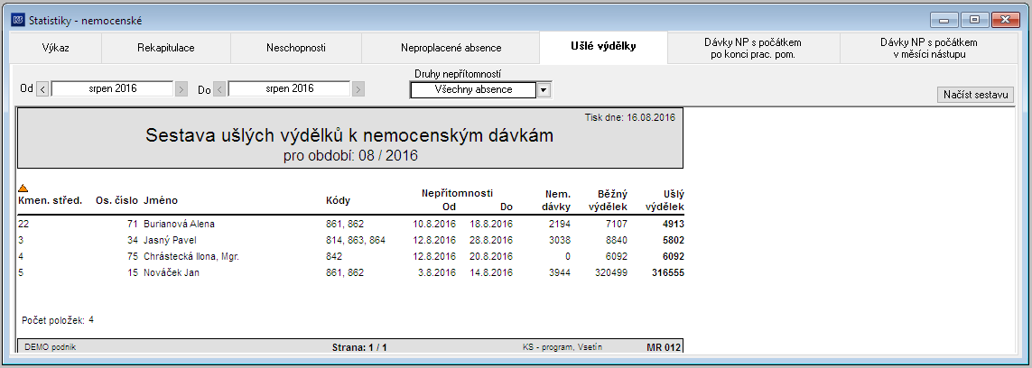This screenshot has width=1032, height=368.
Task: Open the Rekapitulace tab
Action: (x=166, y=48)
